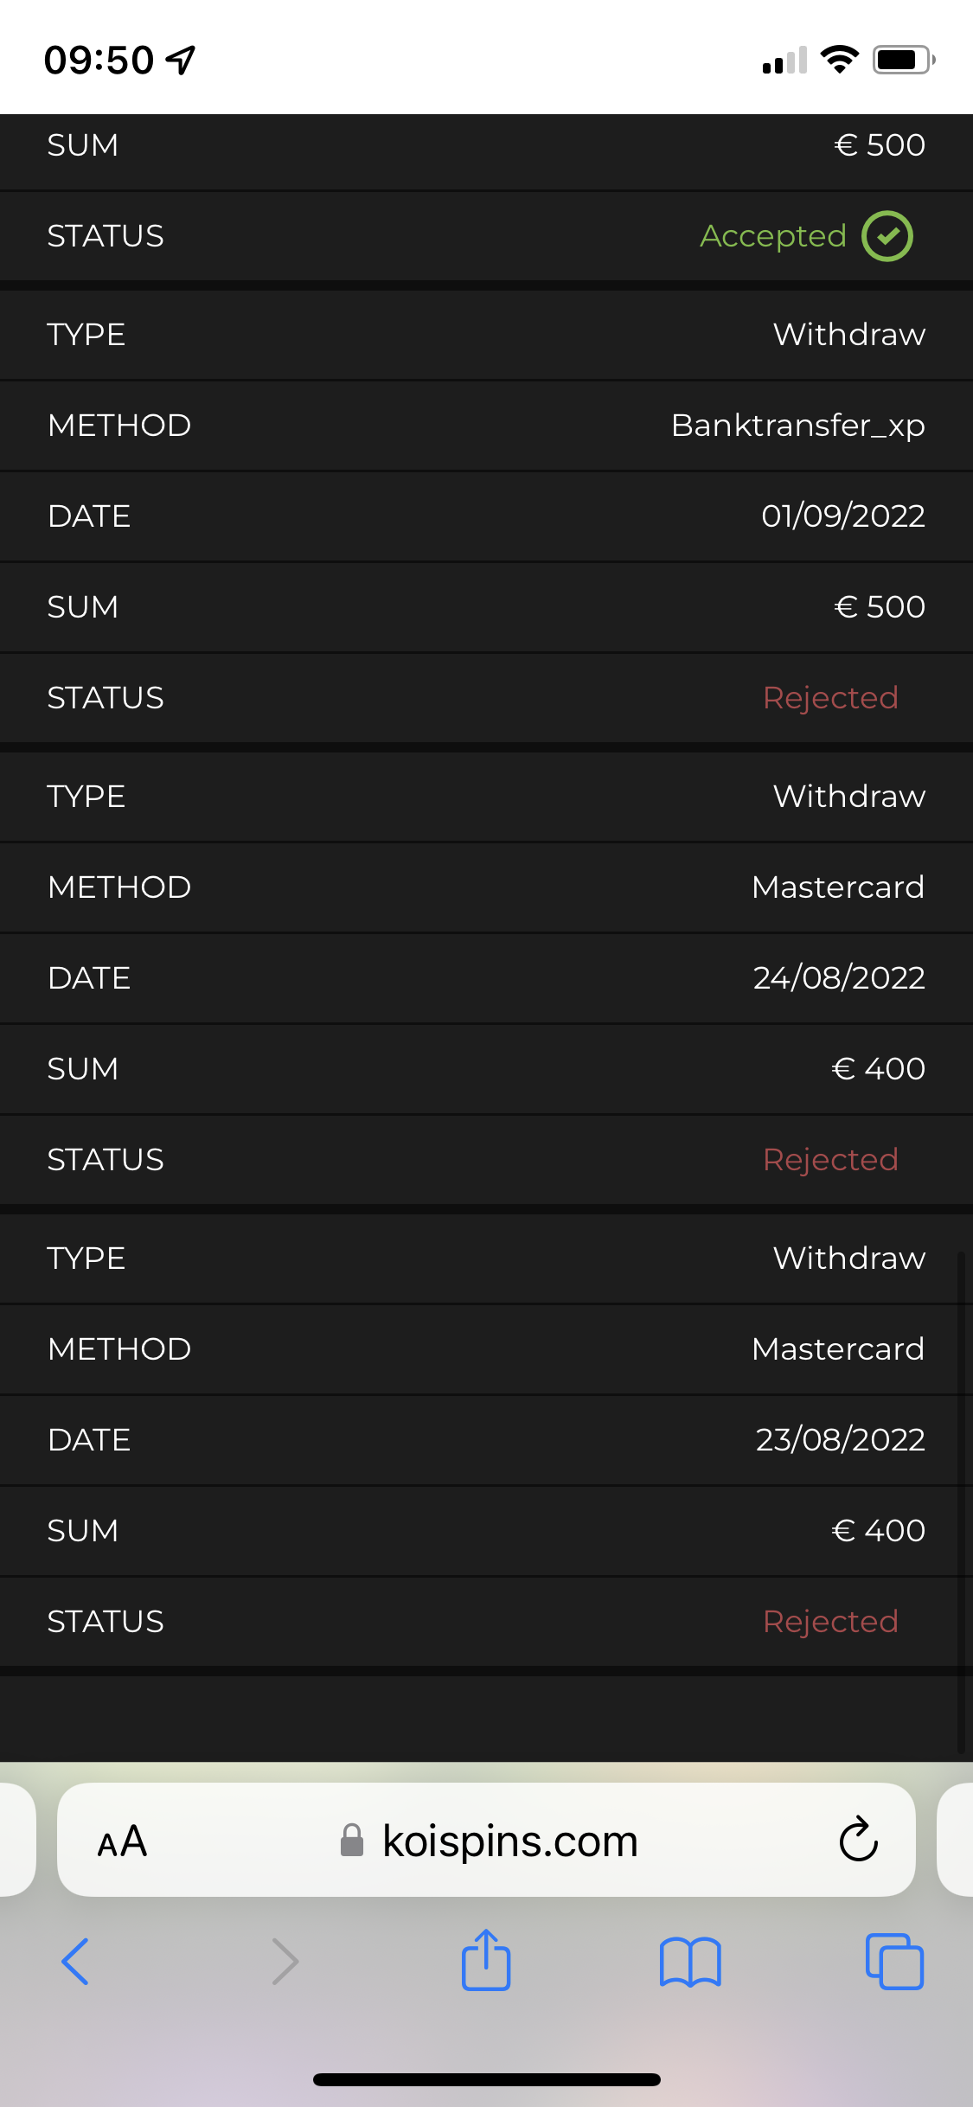Tap the Safari back arrow
Screen dimensions: 973x2107
pos(75,1962)
